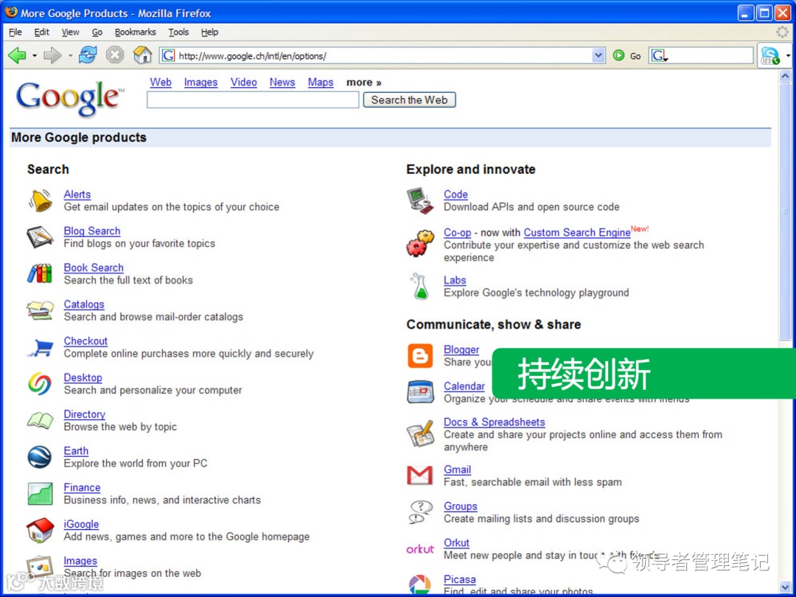Open the Gmail link

458,469
